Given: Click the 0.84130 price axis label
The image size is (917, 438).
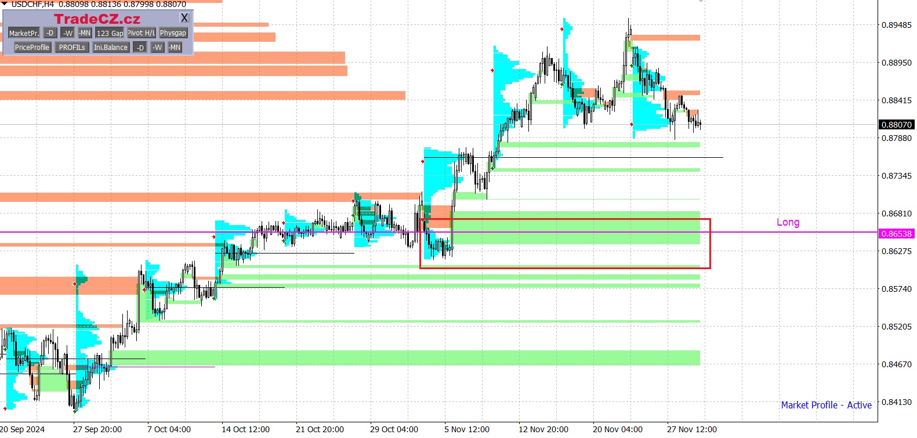Looking at the screenshot, I should click(x=896, y=402).
